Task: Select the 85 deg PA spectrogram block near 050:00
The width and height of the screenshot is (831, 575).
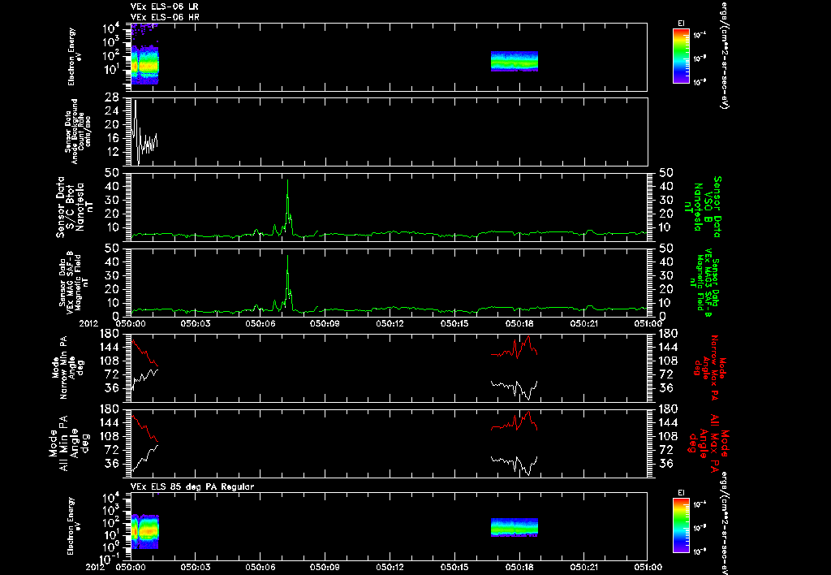Action: click(144, 531)
